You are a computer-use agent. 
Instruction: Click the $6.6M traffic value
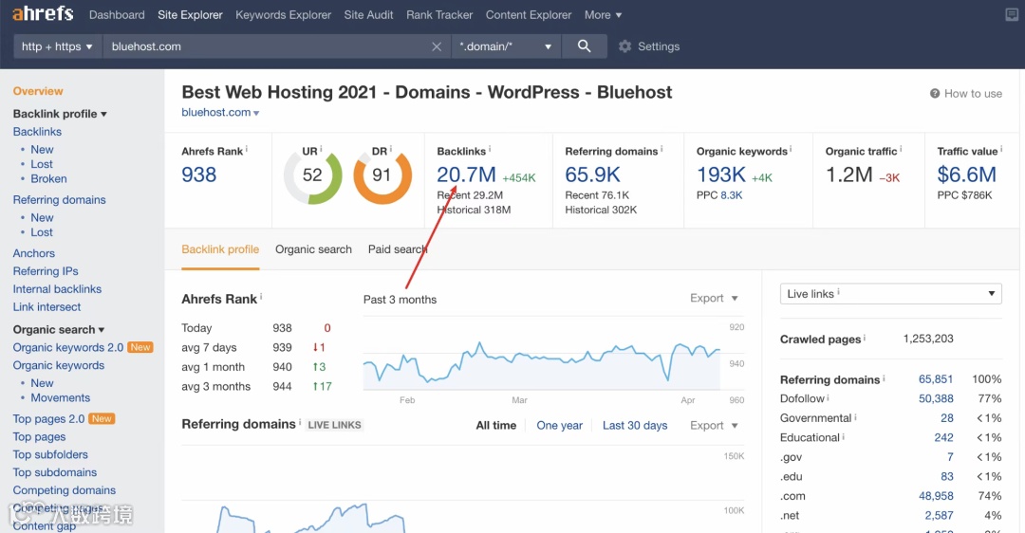[967, 175]
